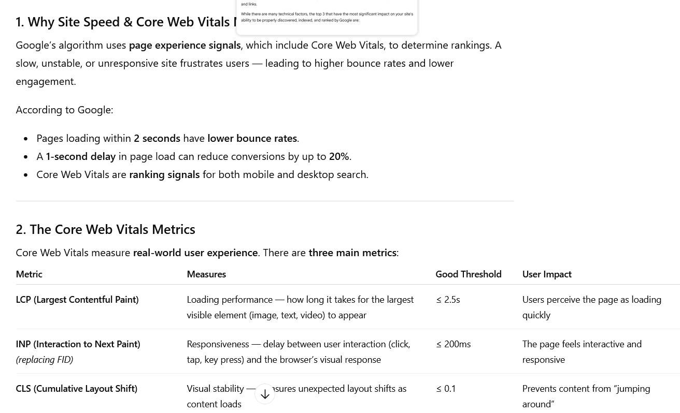Click the '≤ 2.5s' threshold value
The width and height of the screenshot is (680, 413).
[x=448, y=299]
